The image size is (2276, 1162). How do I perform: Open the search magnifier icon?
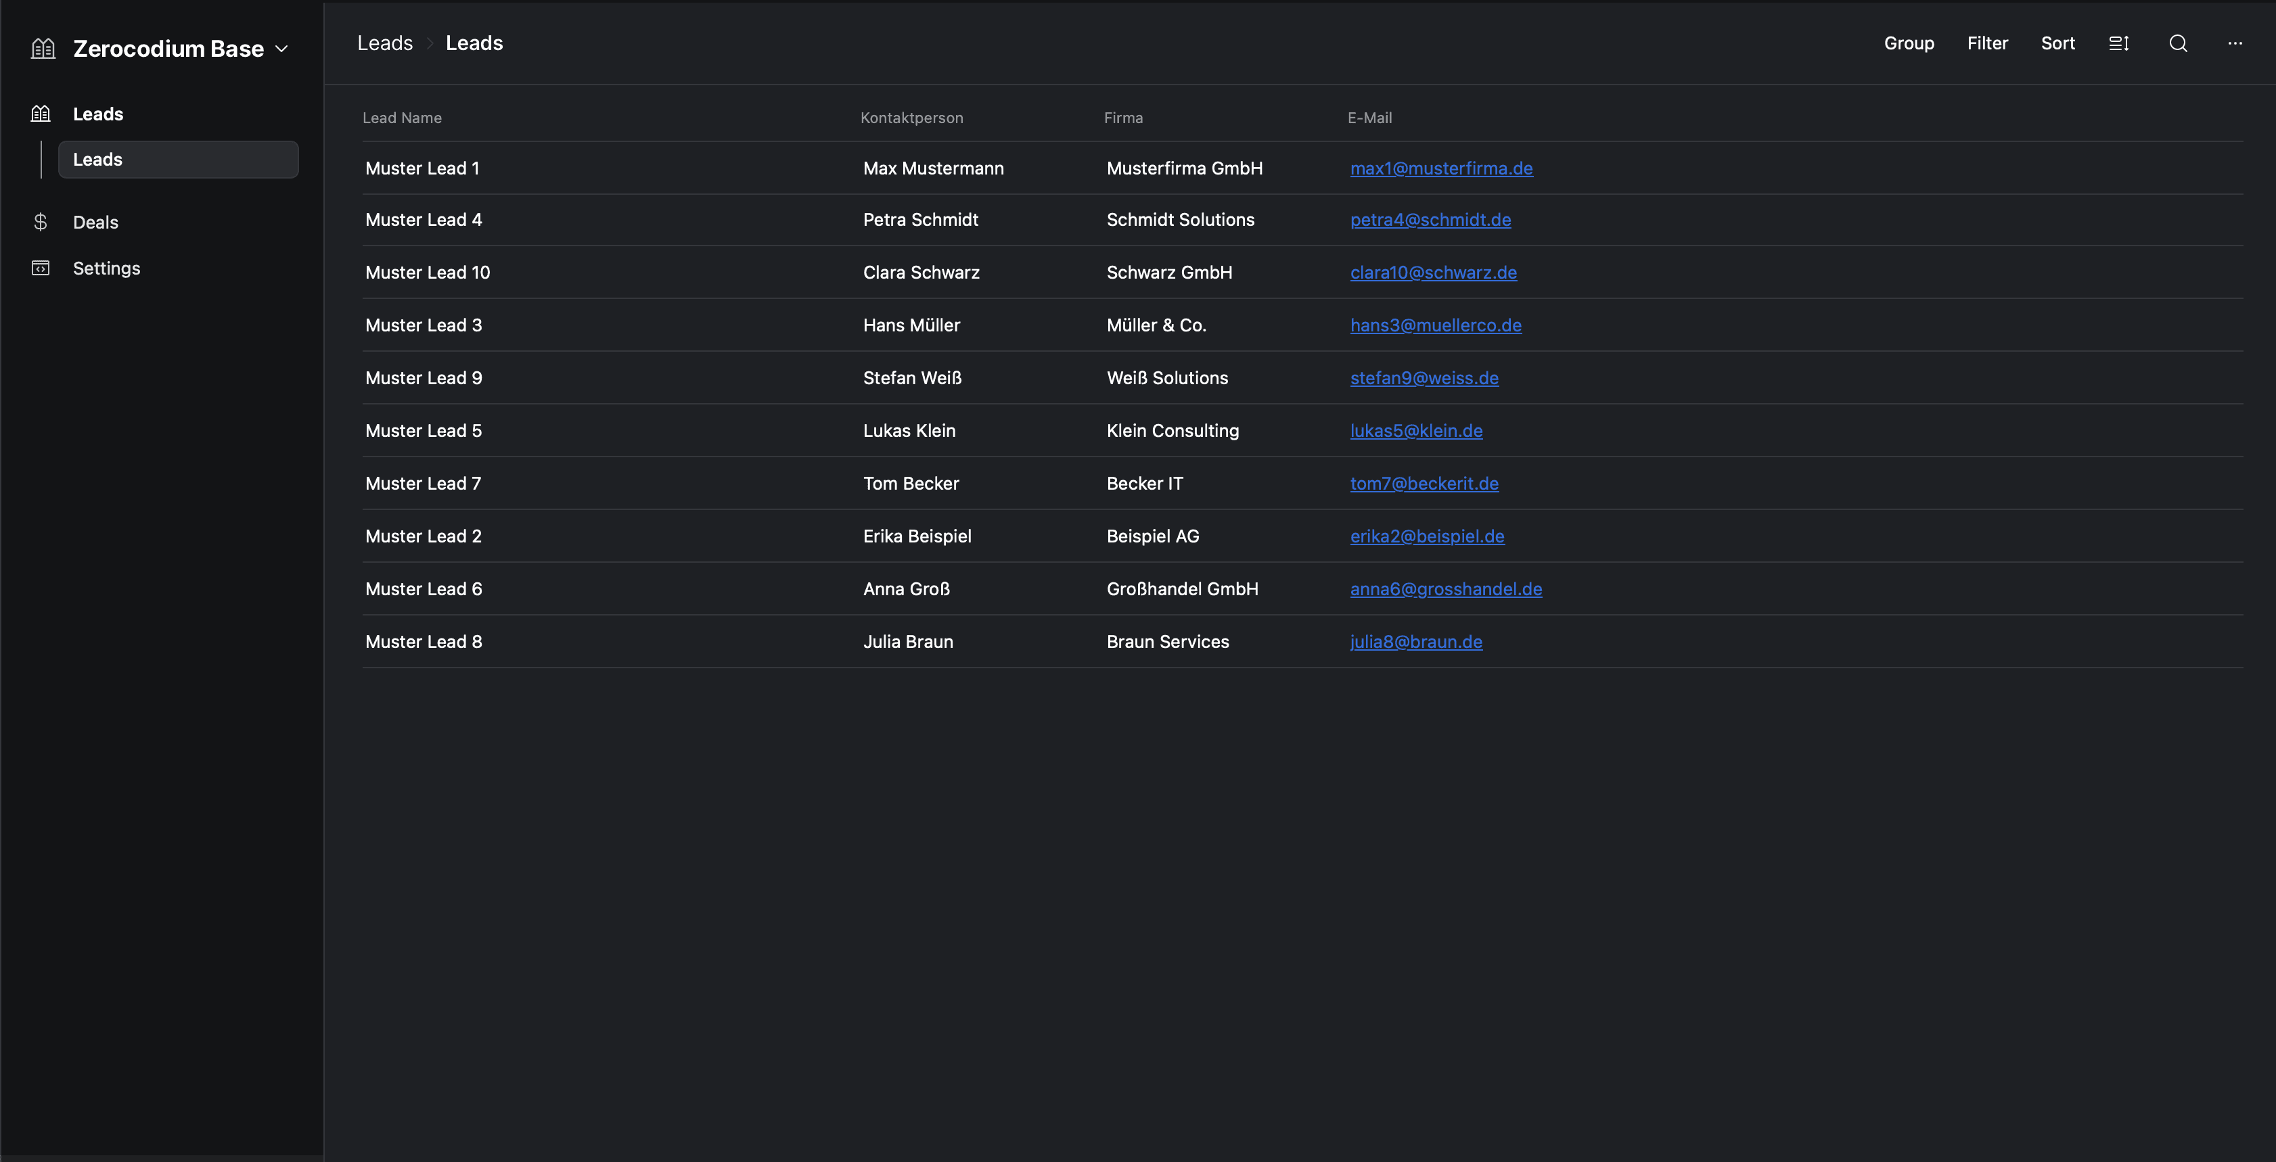[x=2178, y=43]
